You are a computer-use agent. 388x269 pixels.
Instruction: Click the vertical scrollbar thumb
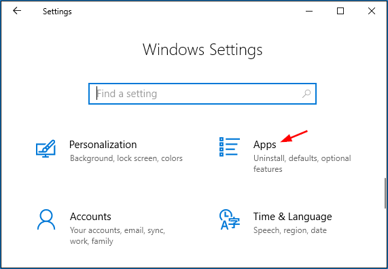coord(385,193)
